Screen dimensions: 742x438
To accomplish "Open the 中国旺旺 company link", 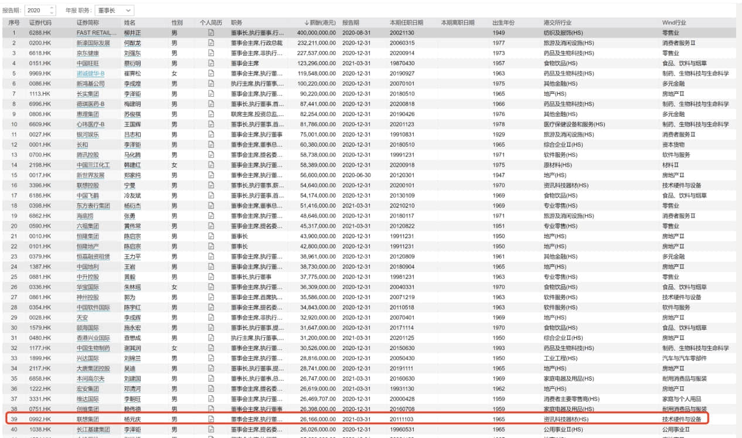I will pyautogui.click(x=88, y=63).
